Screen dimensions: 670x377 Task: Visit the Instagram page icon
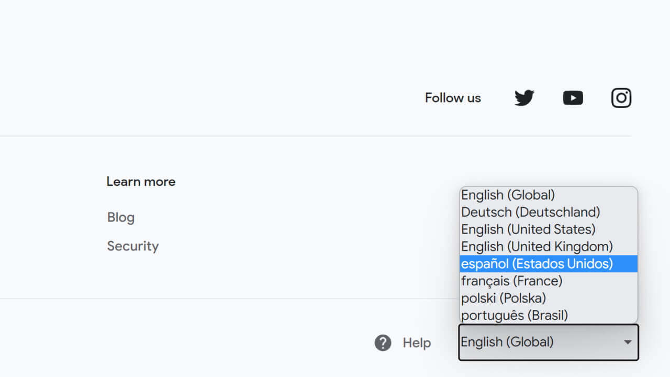621,98
